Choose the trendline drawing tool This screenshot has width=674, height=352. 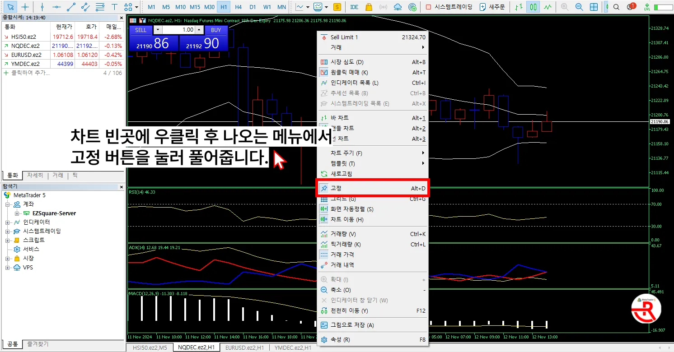71,7
